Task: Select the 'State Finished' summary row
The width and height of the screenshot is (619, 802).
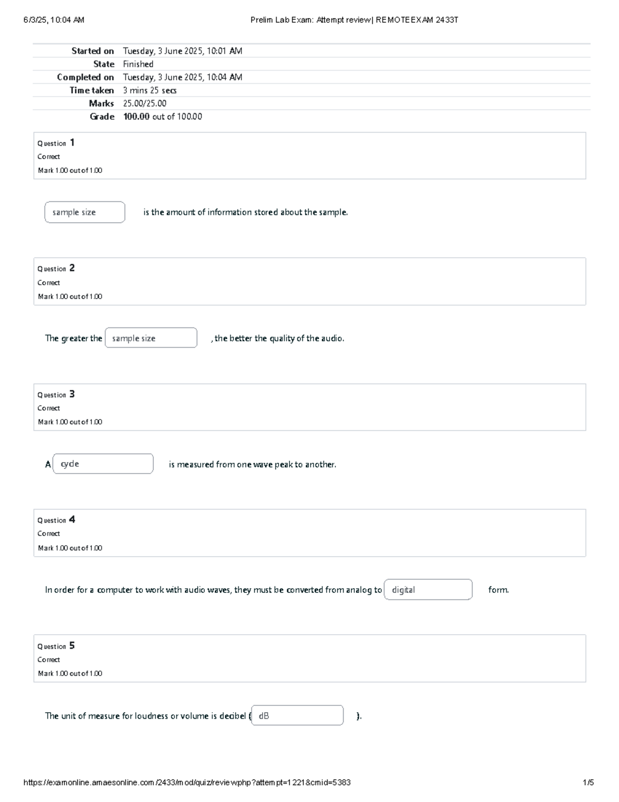Action: coord(312,64)
